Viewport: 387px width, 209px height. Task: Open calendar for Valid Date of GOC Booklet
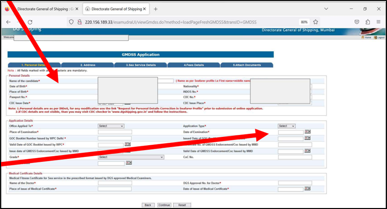pos(128,144)
